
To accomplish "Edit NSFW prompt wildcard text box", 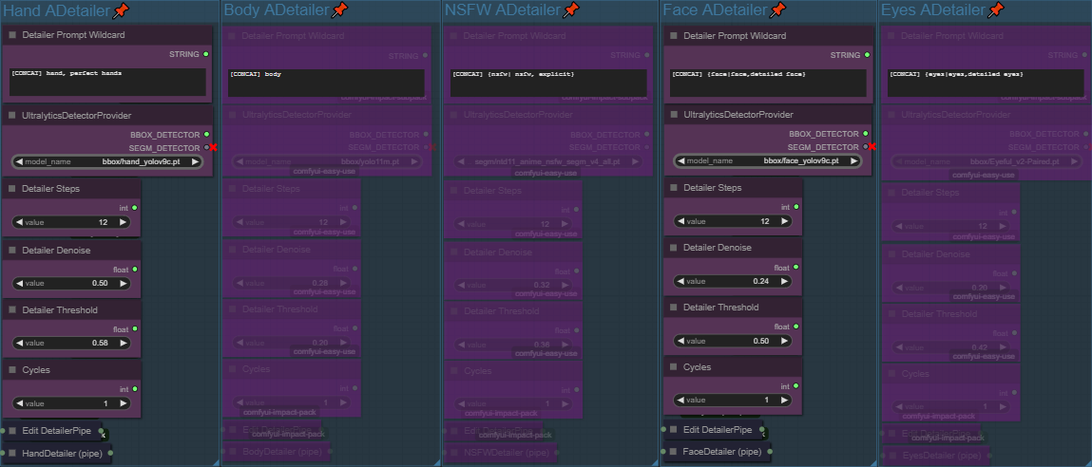I will [x=548, y=83].
